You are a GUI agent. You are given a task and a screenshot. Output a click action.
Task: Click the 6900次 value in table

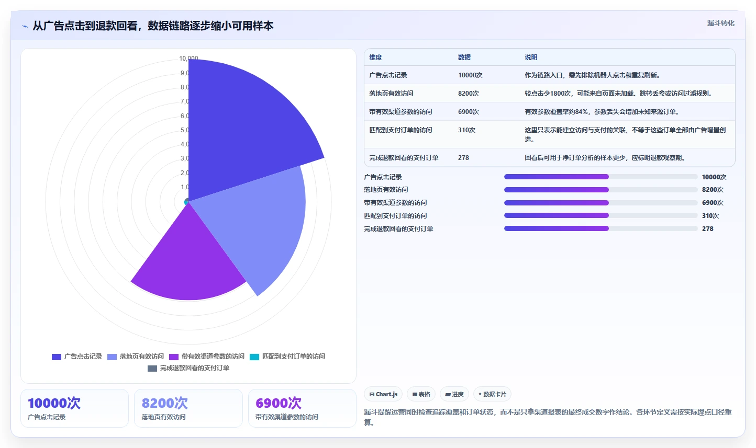point(469,112)
